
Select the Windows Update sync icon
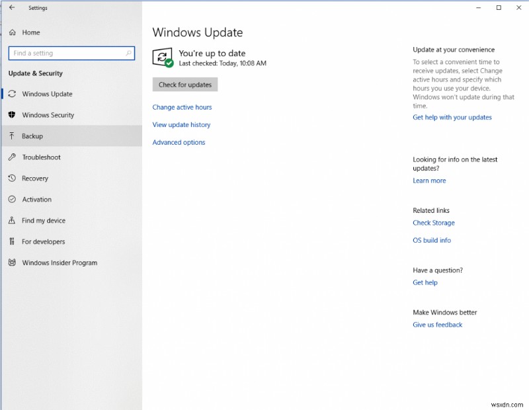pyautogui.click(x=11, y=94)
